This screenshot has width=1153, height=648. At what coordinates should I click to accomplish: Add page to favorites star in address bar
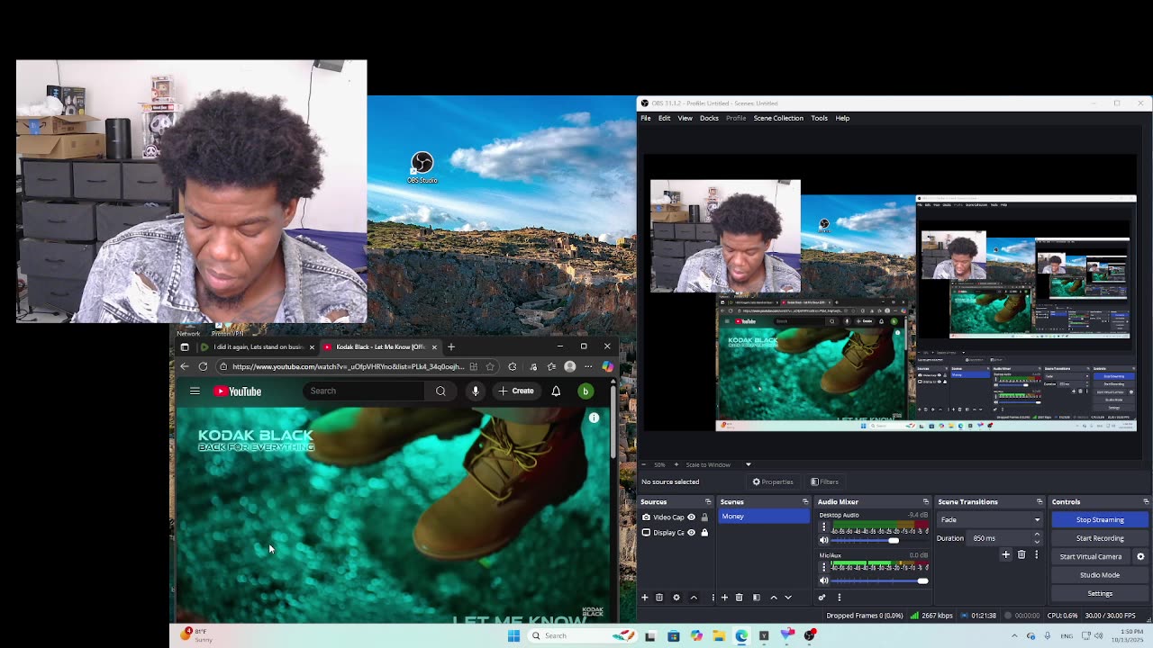pos(490,366)
